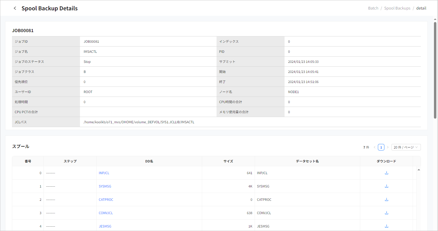Click the spool table scroll-up arrow
This screenshot has height=231, width=438.
419,170
